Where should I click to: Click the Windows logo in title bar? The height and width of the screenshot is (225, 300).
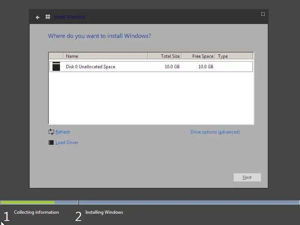(48, 17)
